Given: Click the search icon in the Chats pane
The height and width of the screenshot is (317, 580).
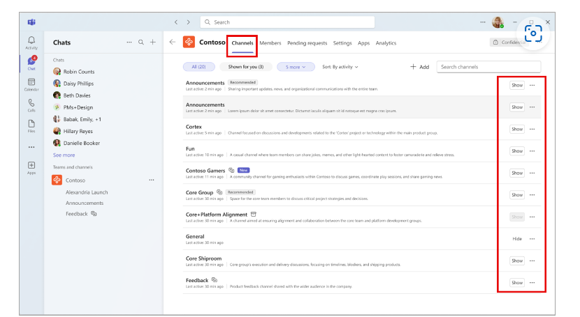Looking at the screenshot, I should (x=141, y=42).
